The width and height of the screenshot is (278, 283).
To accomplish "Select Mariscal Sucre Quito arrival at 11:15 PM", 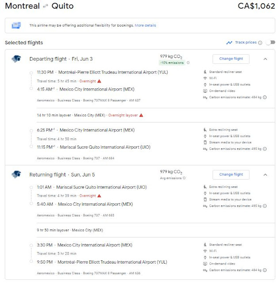I will tap(94, 147).
